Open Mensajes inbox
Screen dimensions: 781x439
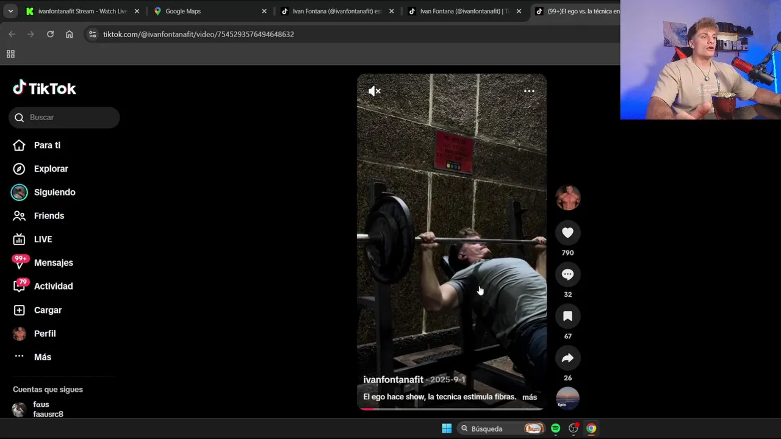(53, 263)
